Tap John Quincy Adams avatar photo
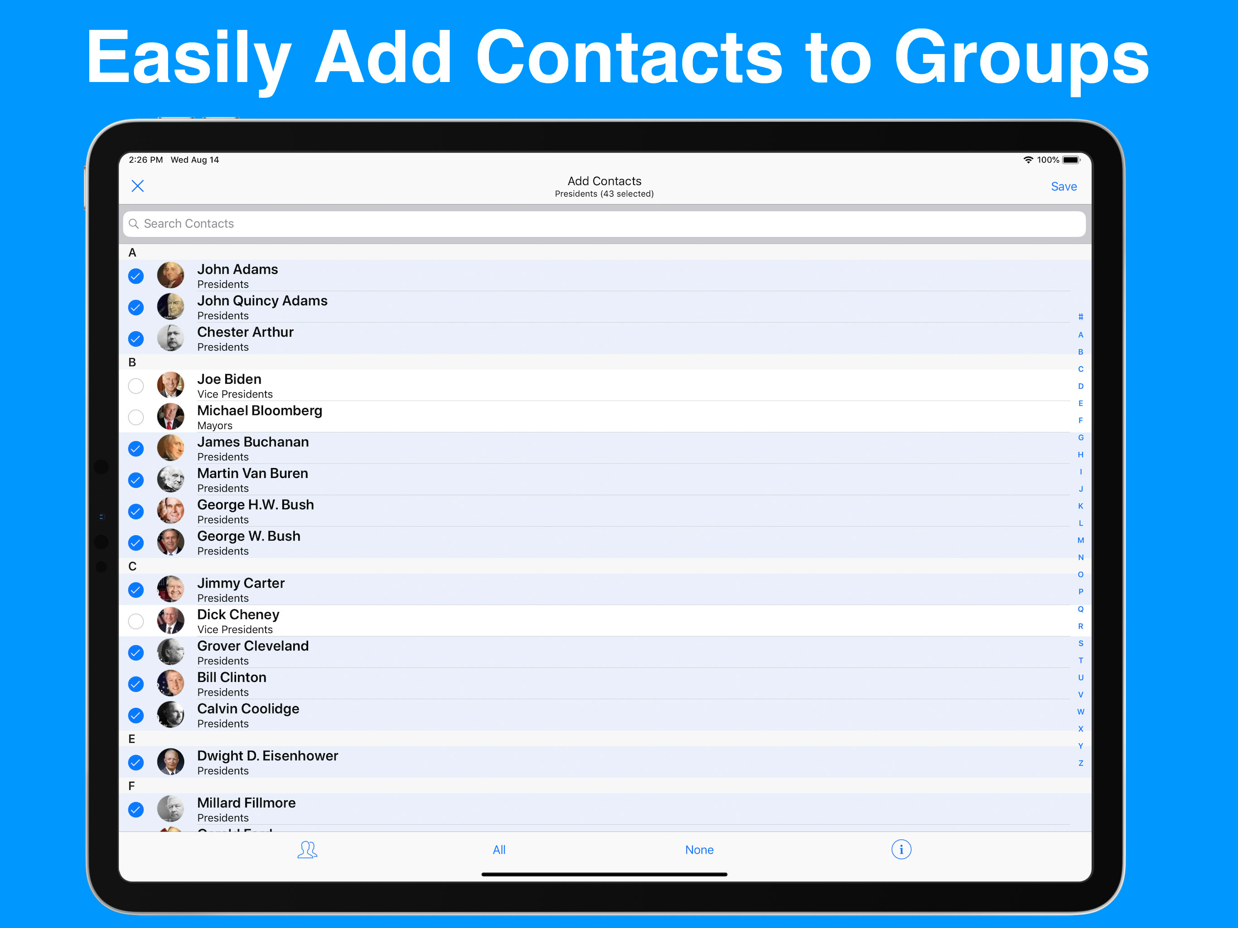1238x928 pixels. (x=171, y=306)
